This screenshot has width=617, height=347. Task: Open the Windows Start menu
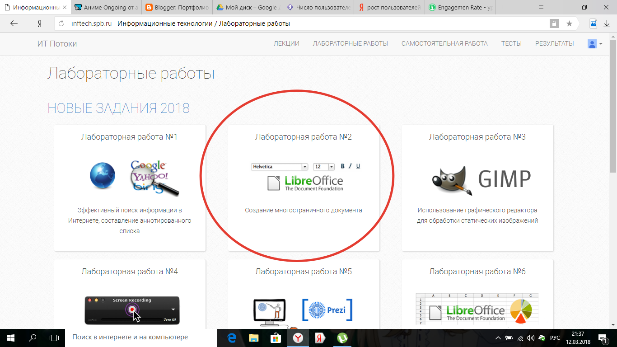click(11, 338)
